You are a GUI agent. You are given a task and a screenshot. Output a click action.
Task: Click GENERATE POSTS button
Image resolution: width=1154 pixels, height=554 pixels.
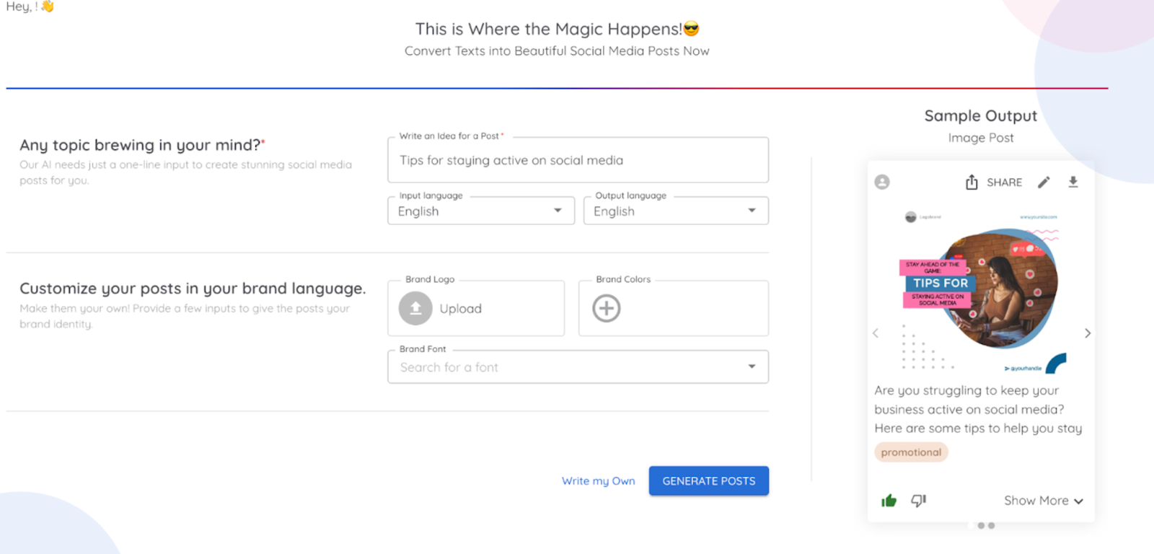point(708,480)
